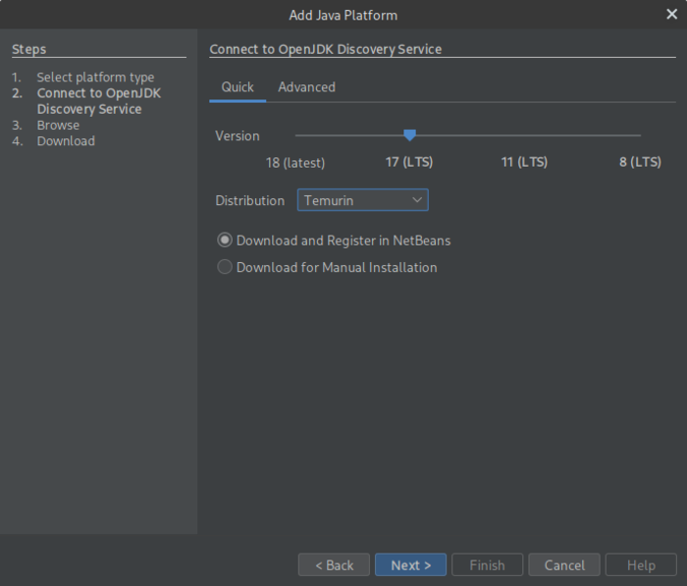Screen dimensions: 687x586
Task: Choose Download for Manual Installation option
Action: (226, 267)
